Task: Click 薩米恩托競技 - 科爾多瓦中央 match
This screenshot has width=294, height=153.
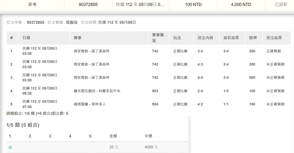Action: [x=97, y=91]
